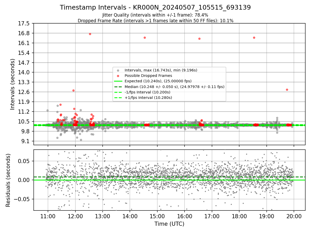Click the red point near 12.7s just before 12:00

73,90
